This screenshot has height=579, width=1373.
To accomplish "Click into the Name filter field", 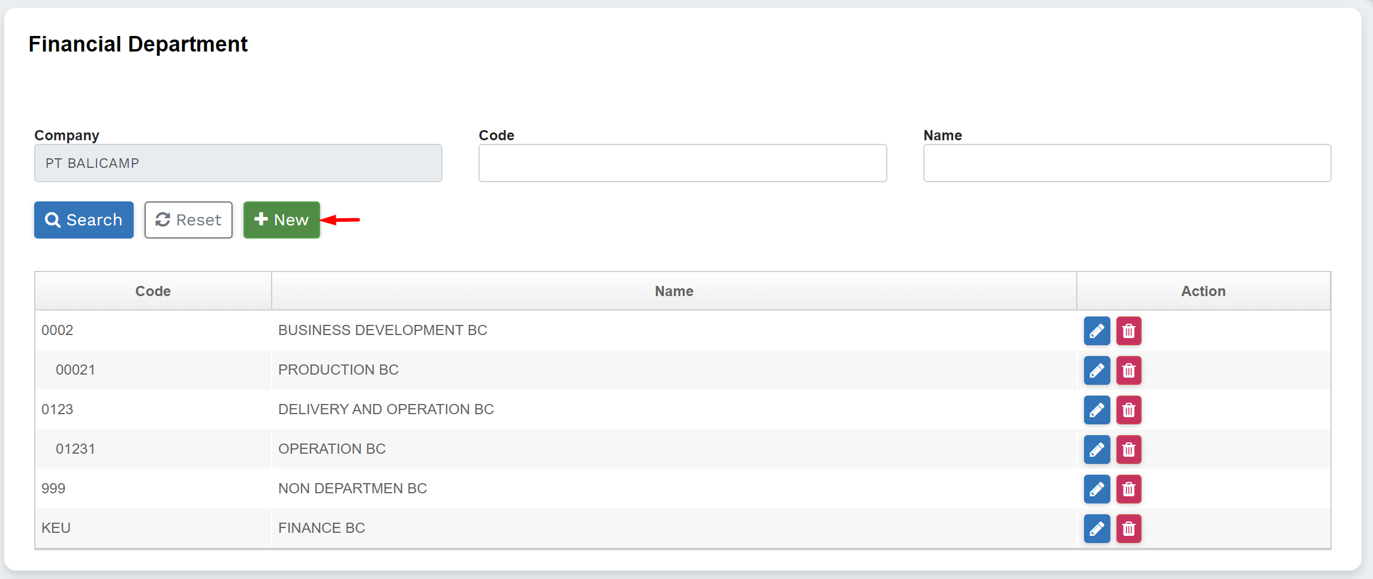I will coord(1127,163).
